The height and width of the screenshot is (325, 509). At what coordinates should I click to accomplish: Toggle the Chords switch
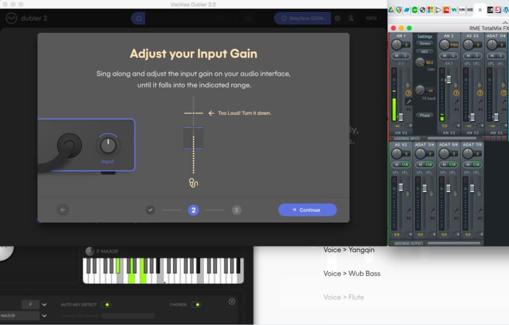click(196, 305)
